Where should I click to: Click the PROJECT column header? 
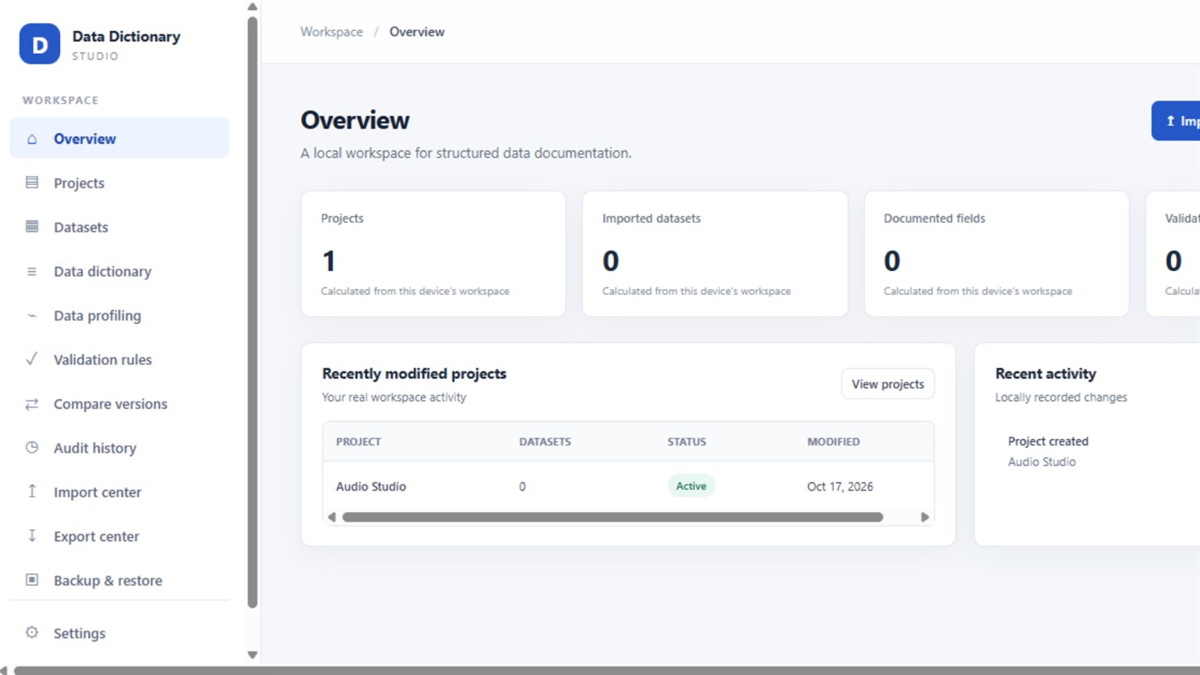click(x=359, y=442)
